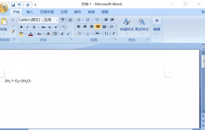Click the character border A icon

[70, 20]
